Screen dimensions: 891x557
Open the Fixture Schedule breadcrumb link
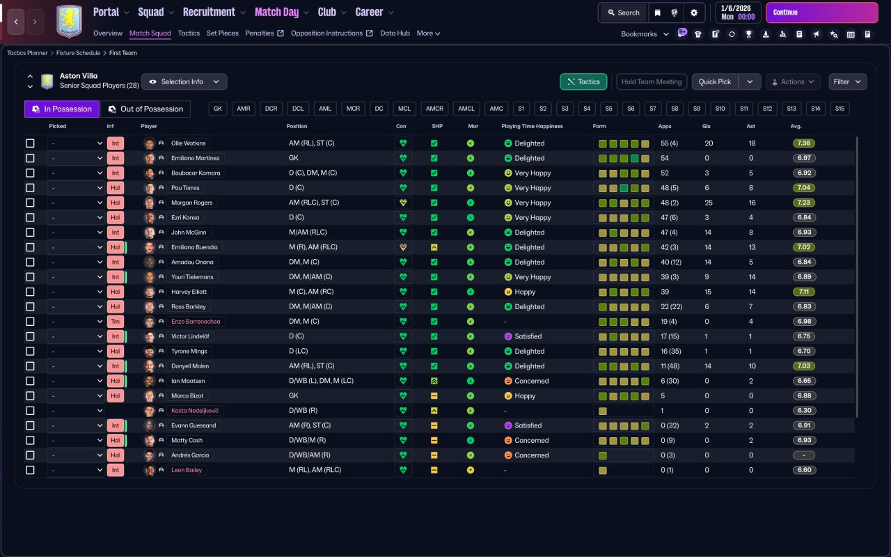78,53
